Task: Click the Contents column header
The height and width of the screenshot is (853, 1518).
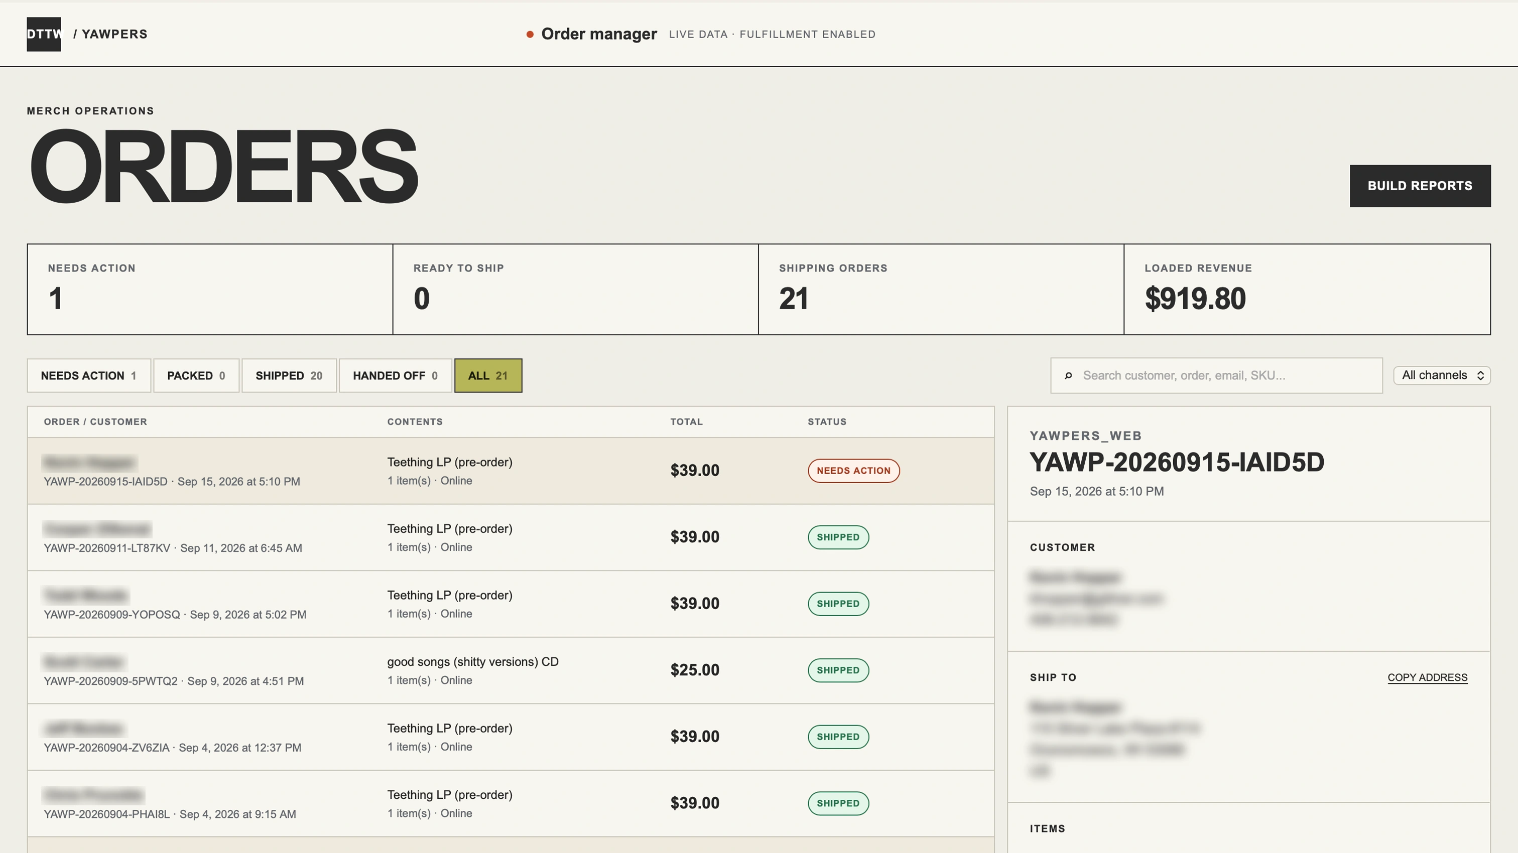Action: (x=415, y=422)
